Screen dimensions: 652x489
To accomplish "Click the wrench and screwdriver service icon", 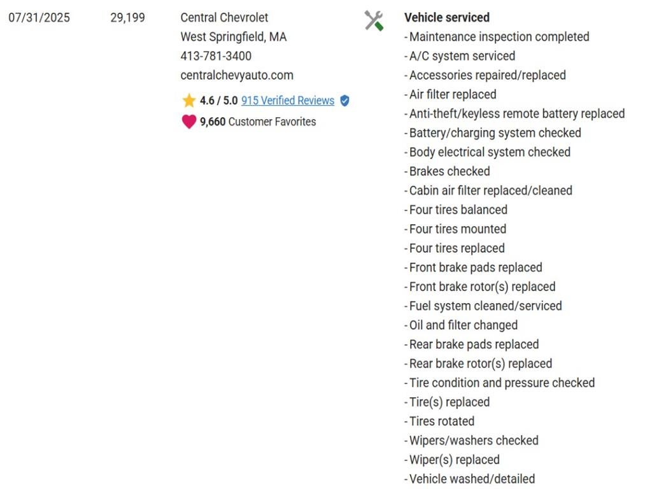I will [x=374, y=20].
